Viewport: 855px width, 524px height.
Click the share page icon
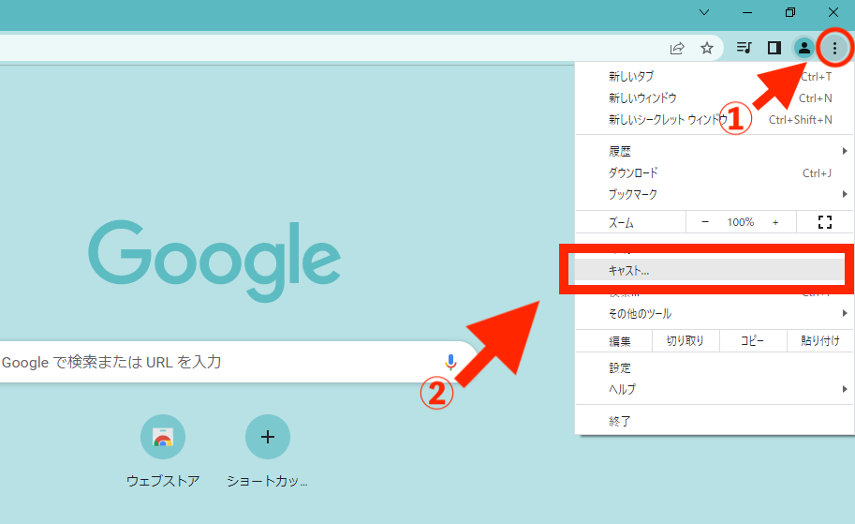pos(677,48)
